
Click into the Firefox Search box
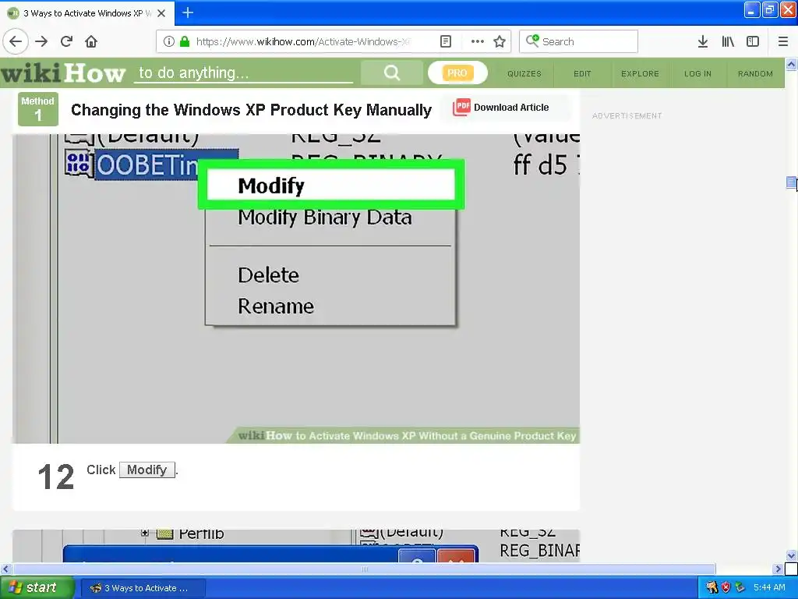578,41
